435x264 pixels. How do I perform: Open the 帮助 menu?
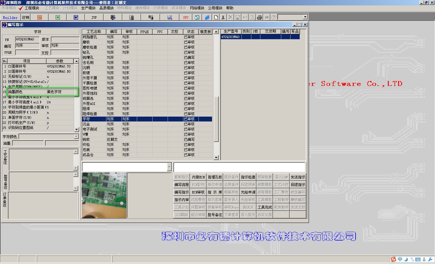(x=230, y=8)
